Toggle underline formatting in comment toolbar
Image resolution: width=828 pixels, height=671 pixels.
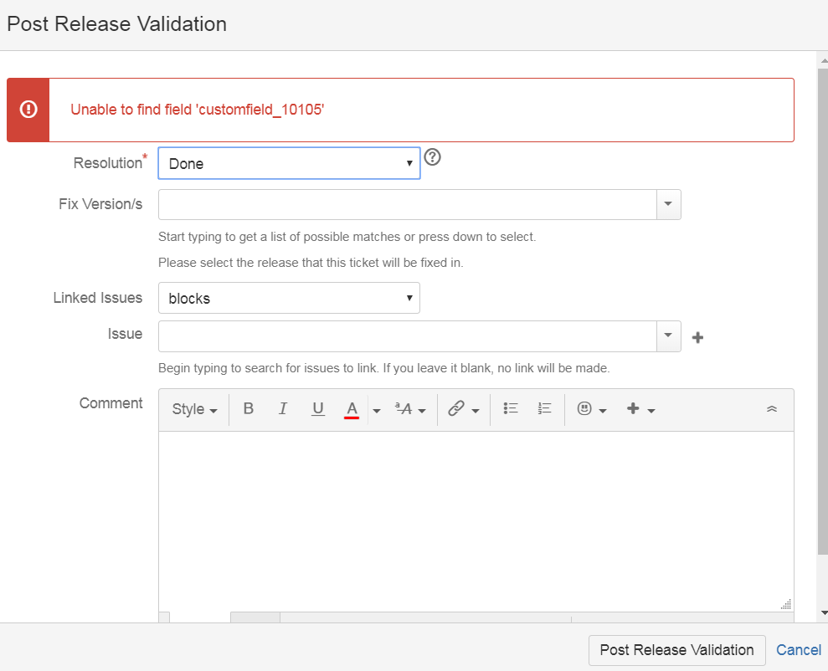[x=318, y=409]
